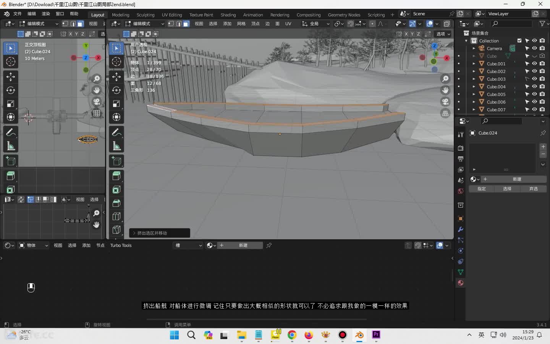The image size is (550, 344).
Task: Toggle X-ray in main viewport header
Action: click(x=446, y=24)
